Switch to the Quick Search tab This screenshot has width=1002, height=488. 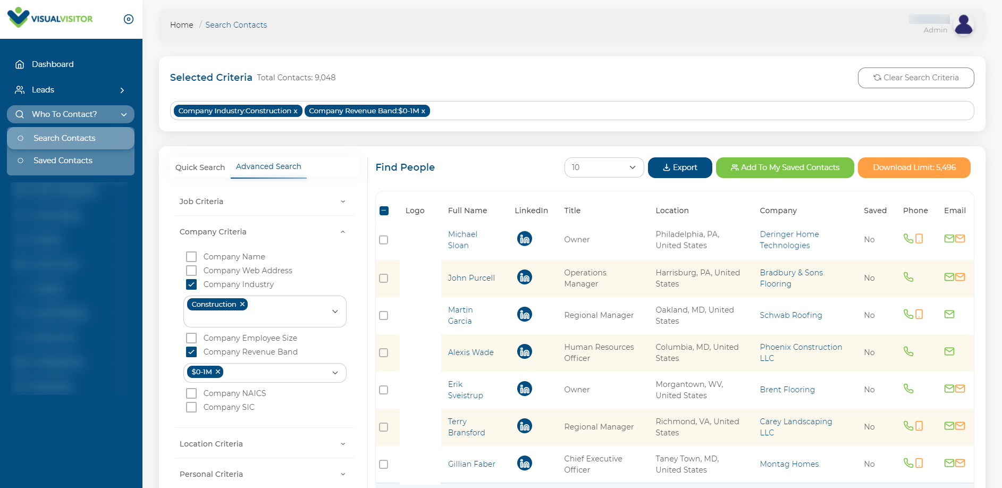pos(200,167)
